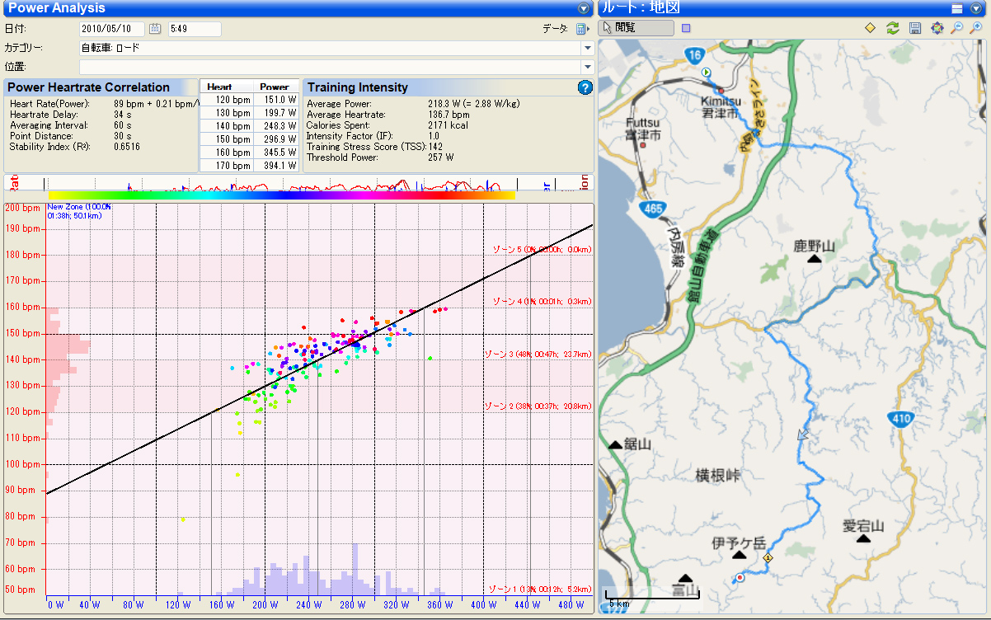Viewport: 991px width, 620px height.
Task: Open Training Intensity help icon
Action: [x=585, y=87]
